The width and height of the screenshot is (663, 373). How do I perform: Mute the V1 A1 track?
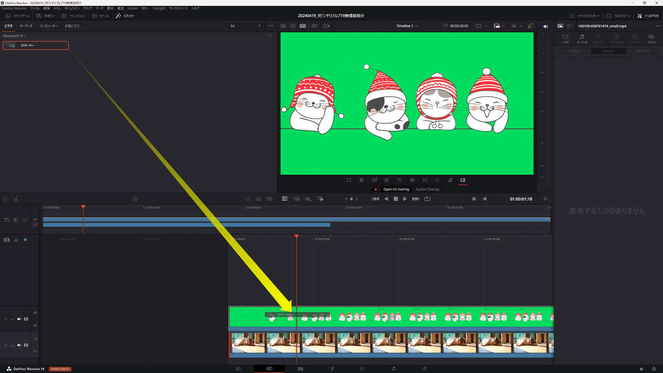19,345
